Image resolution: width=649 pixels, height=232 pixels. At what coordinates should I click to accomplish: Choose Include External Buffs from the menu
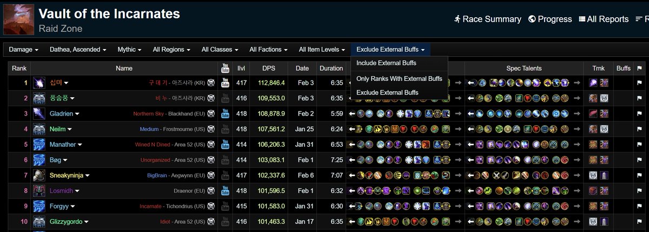pyautogui.click(x=386, y=63)
